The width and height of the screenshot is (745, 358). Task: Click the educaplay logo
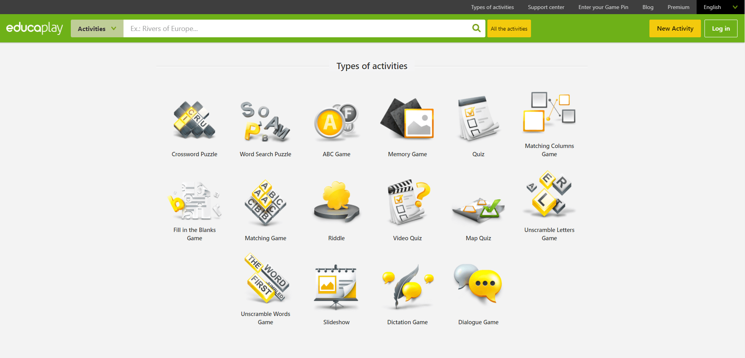[x=35, y=28]
